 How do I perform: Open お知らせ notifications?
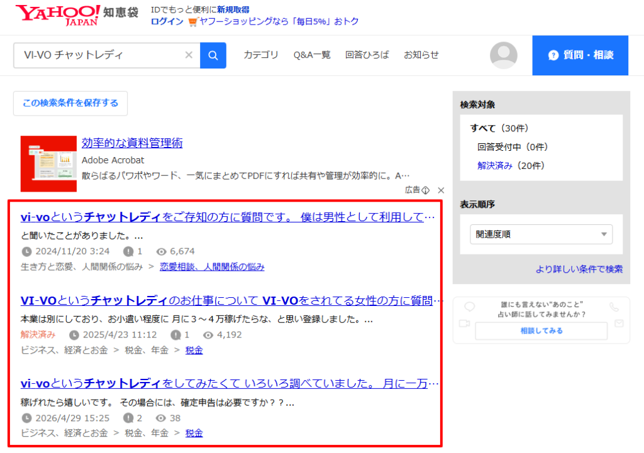pos(421,55)
